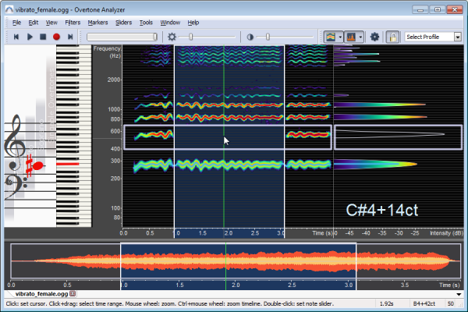Maximize the Overtone Analyzer window
This screenshot has width=468, height=312.
[438, 10]
